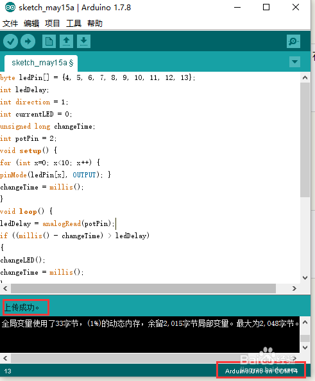Image resolution: width=315 pixels, height=381 pixels.
Task: Open a sketch with the up-arrow icon
Action: coord(67,42)
